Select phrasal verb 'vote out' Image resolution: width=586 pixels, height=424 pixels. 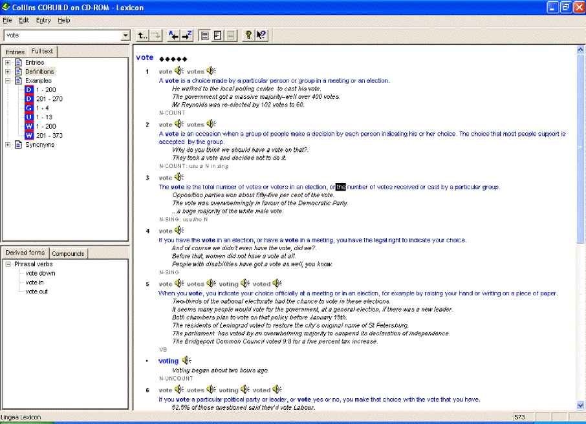37,291
